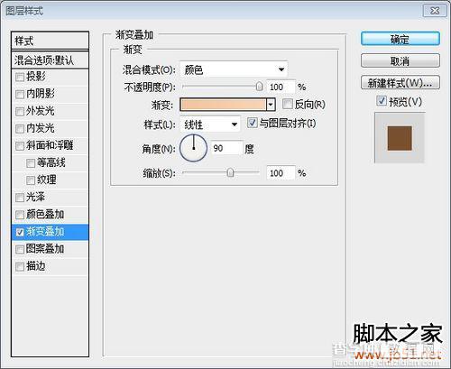Select the 内阴影 style label

tap(41, 94)
